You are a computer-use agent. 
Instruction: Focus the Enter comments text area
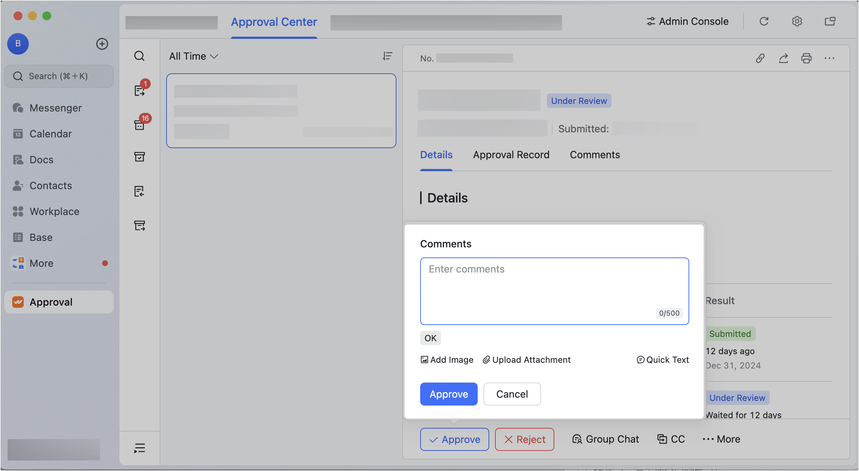tap(554, 291)
